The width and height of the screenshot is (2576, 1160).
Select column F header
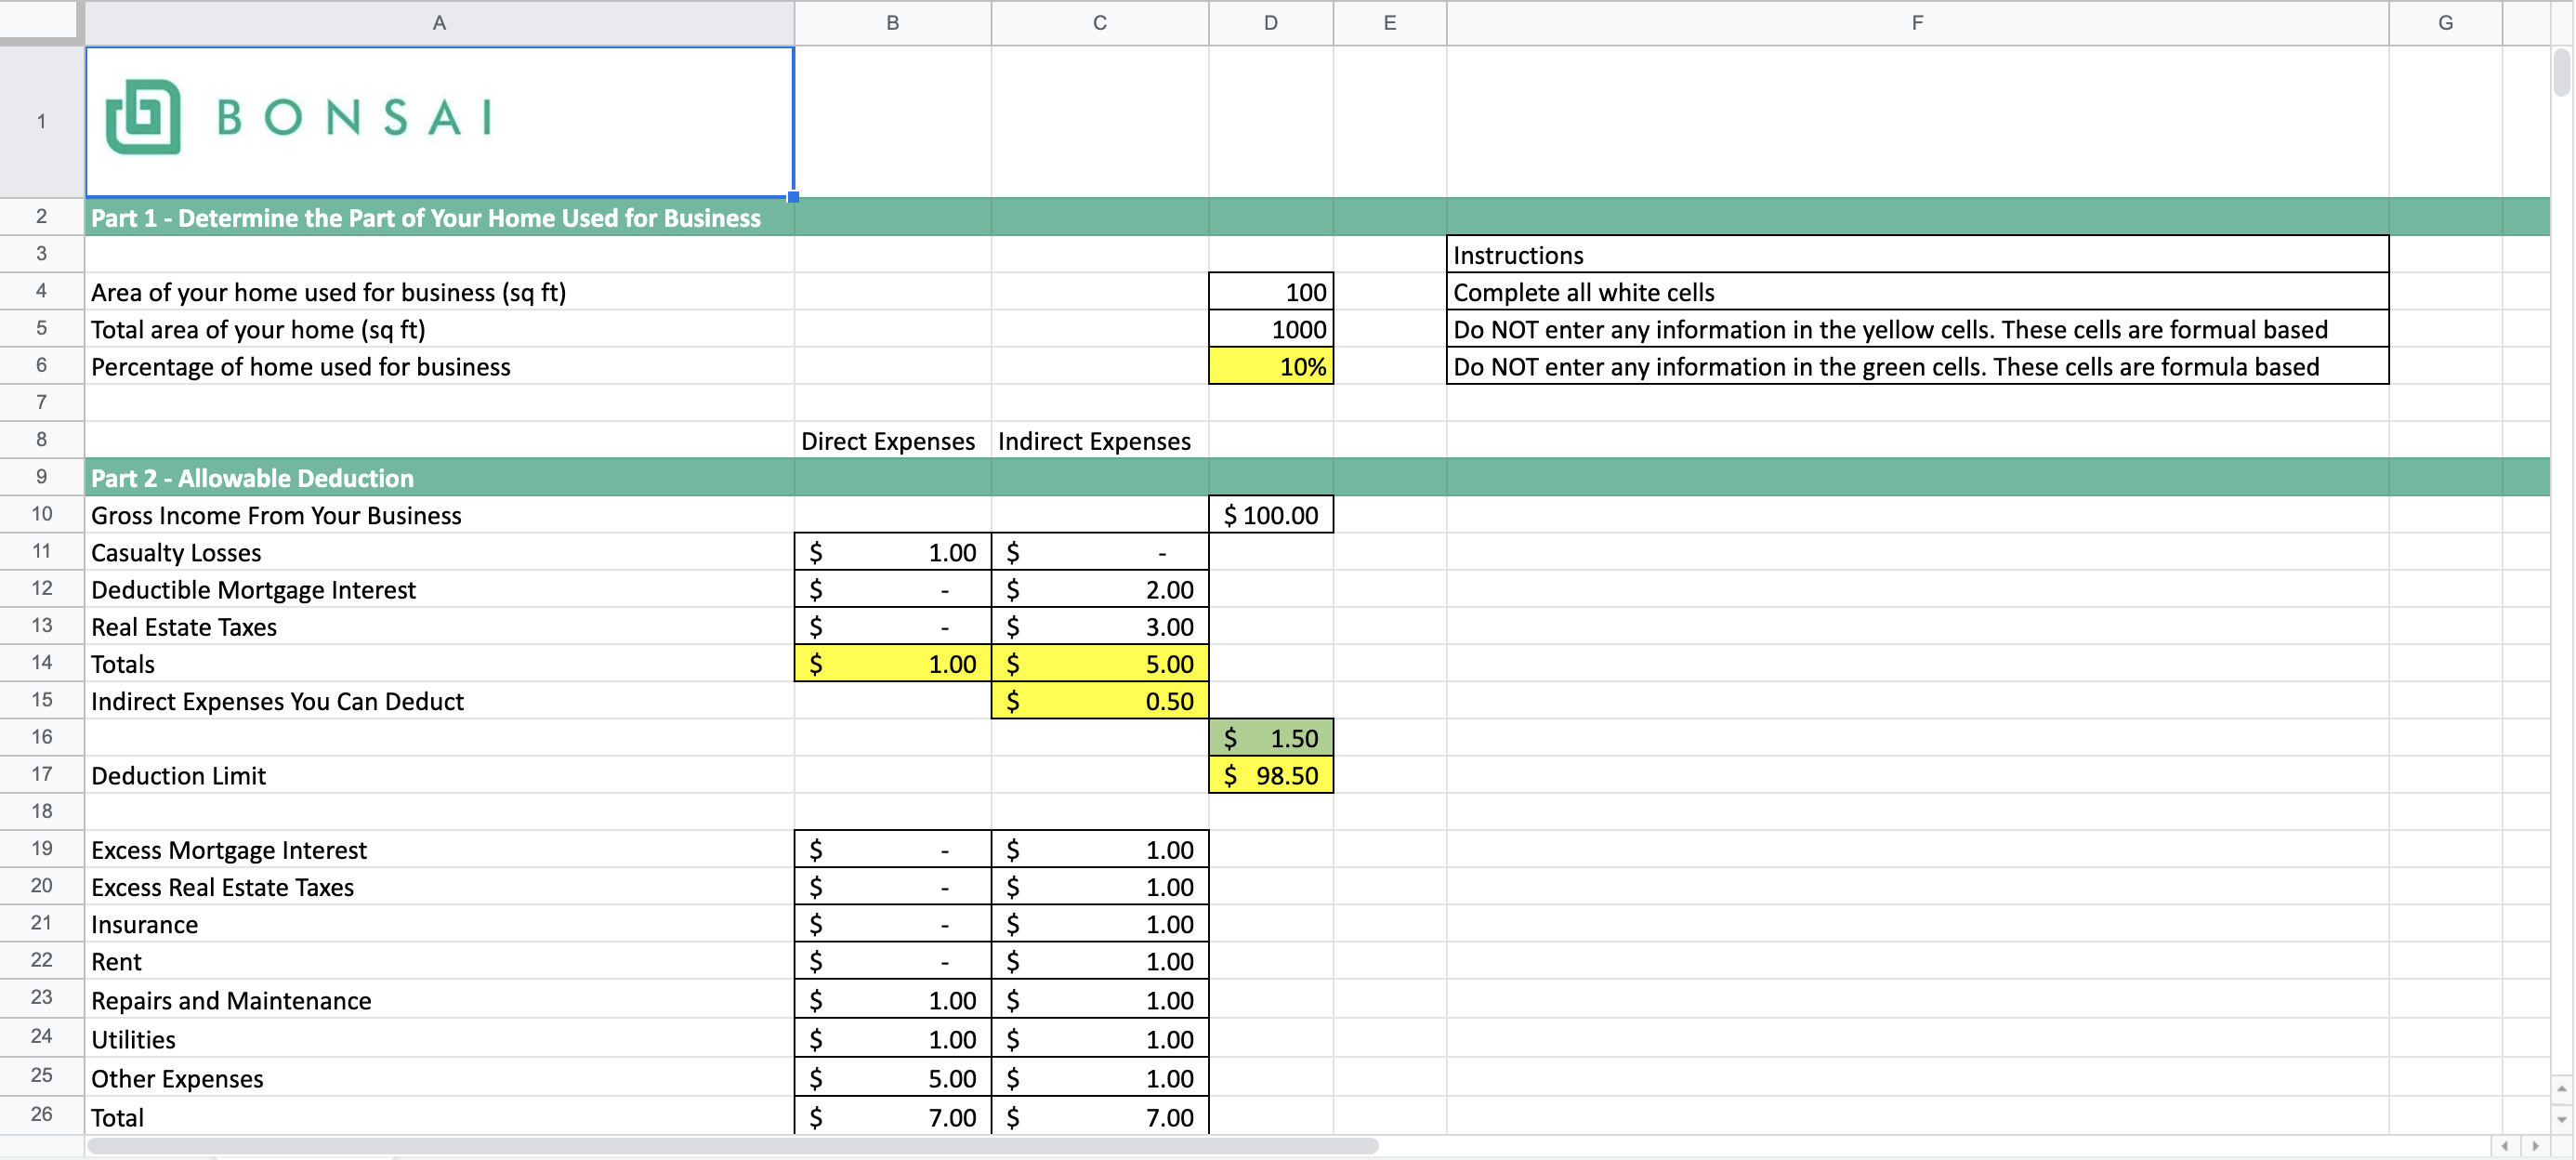coord(1916,22)
